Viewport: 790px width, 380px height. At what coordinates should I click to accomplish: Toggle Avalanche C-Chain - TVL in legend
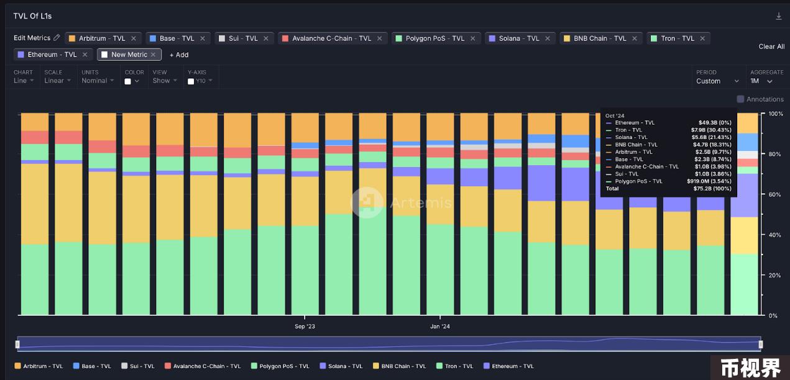click(x=203, y=366)
